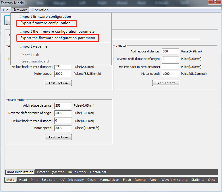Click Import wave file menu entry
The image size is (222, 192).
(x=34, y=46)
